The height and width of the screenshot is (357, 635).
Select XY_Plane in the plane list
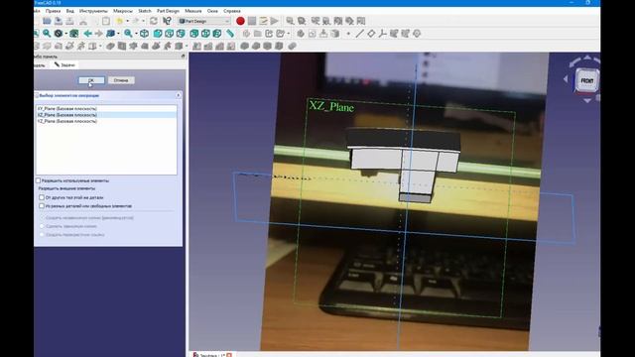[106, 108]
